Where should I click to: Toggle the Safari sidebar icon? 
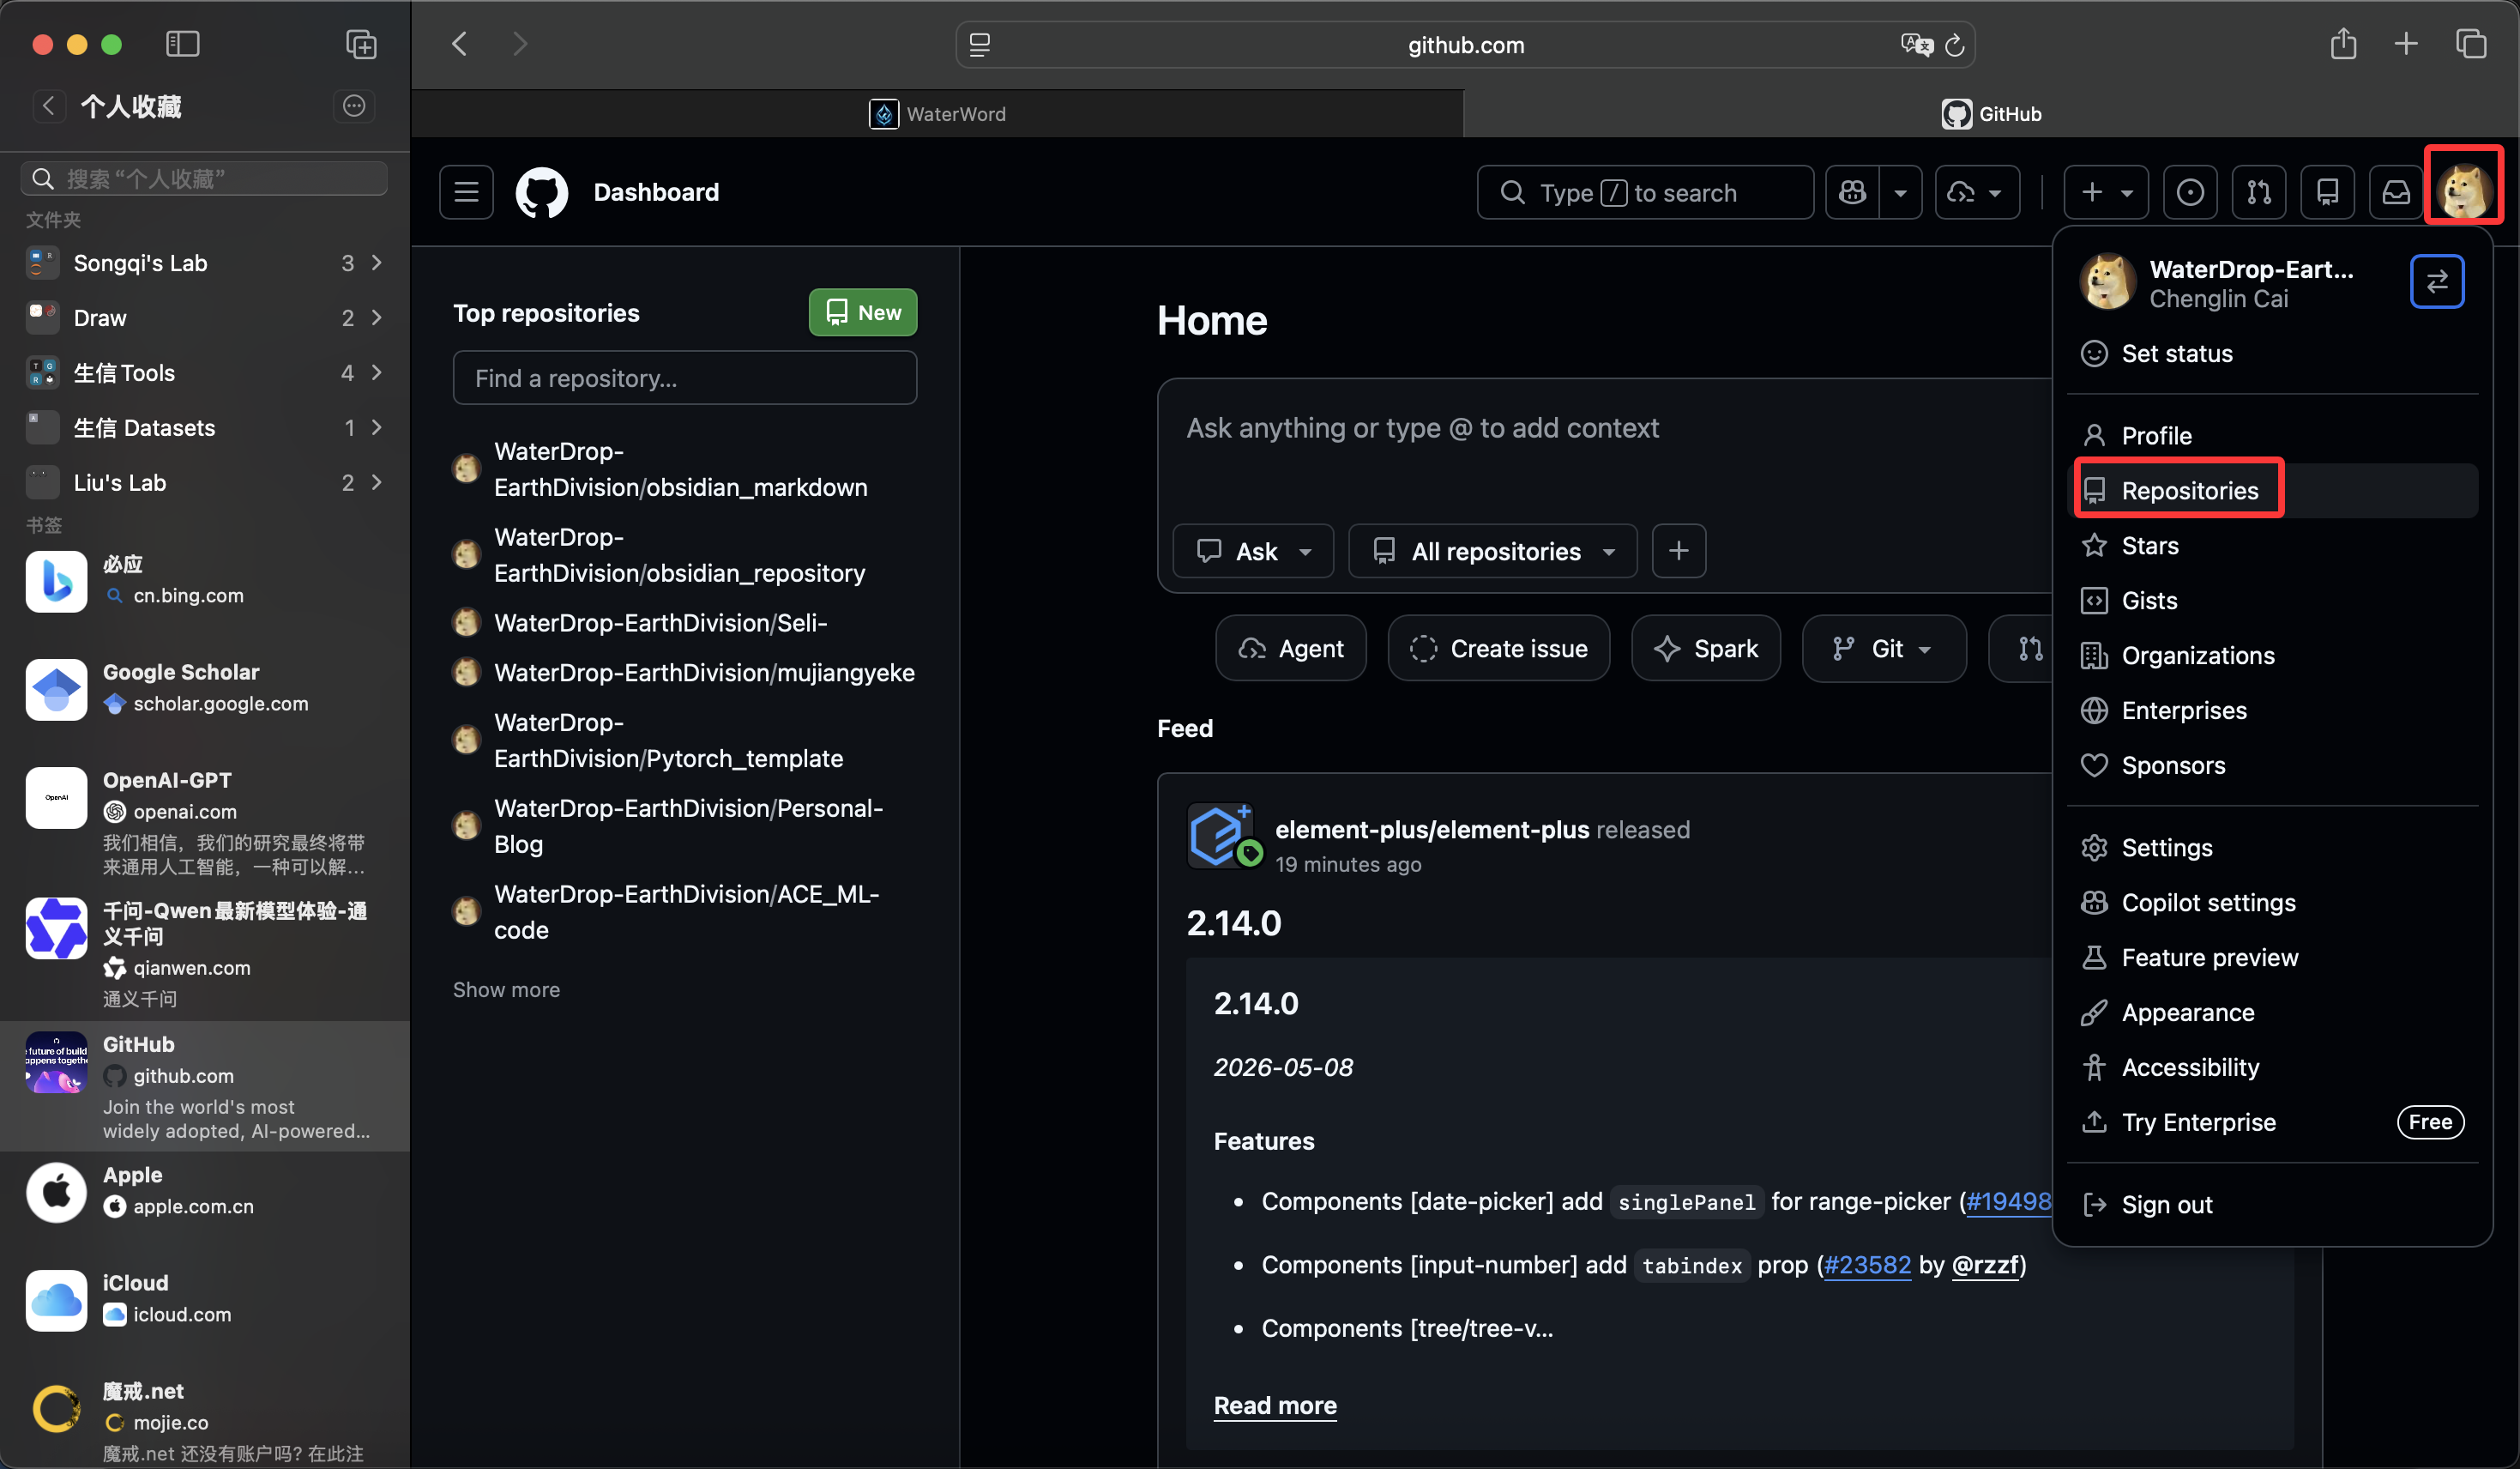coord(182,44)
